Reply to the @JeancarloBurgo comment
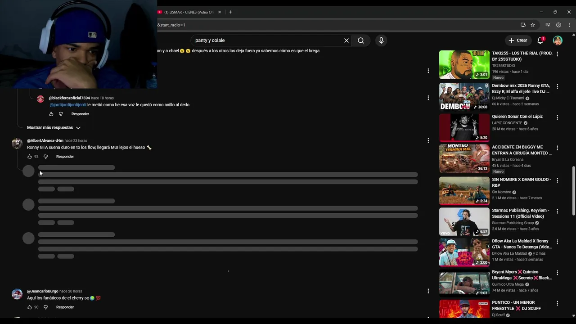 (x=65, y=307)
